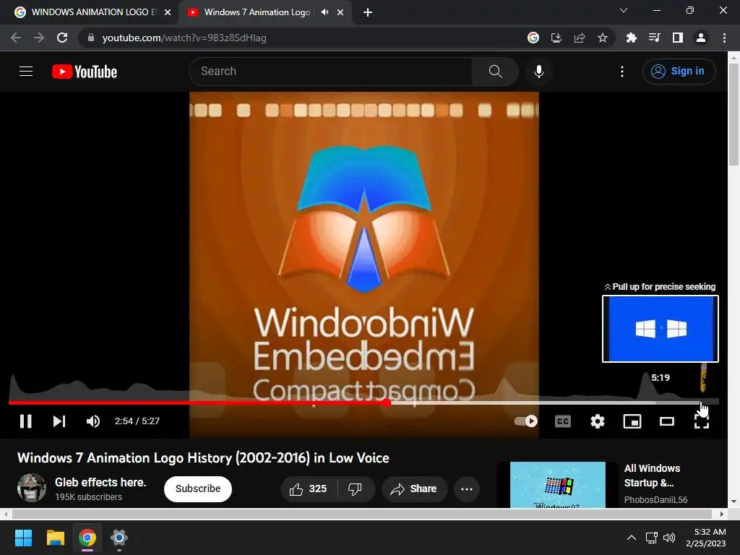Enable miniplayer mode
This screenshot has height=555, width=740.
pyautogui.click(x=632, y=421)
